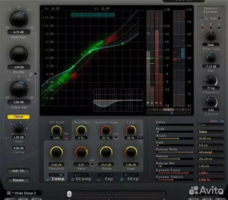Click the H button near L.I.D.
The height and width of the screenshot is (200, 228).
(x=141, y=138)
